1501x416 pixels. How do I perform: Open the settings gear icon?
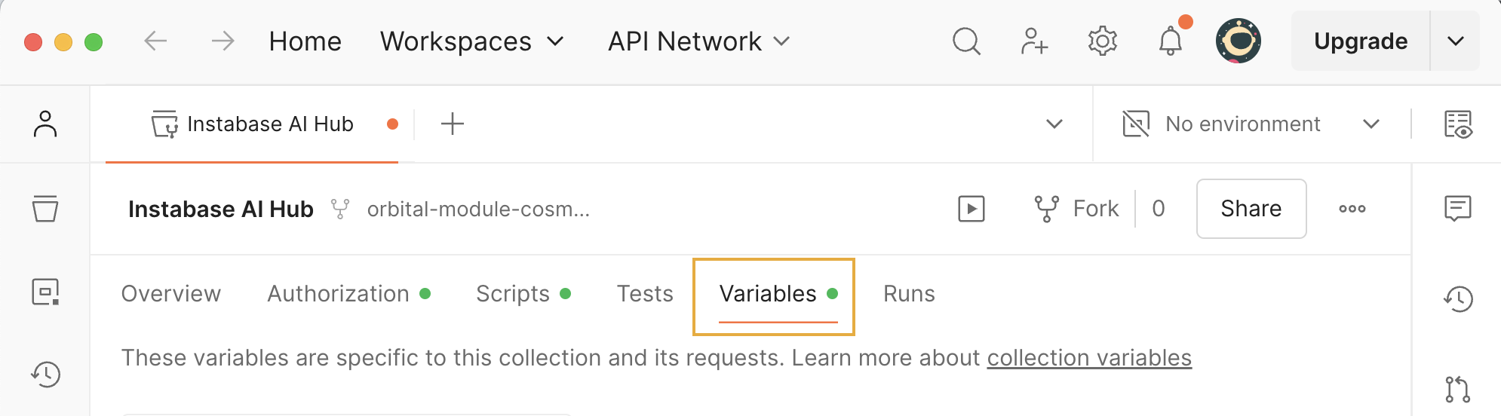1102,41
